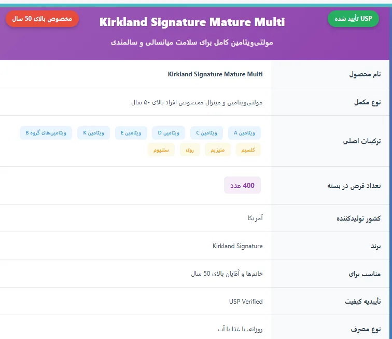Click the Kirkland Signature brand value
This screenshot has width=392, height=339.
[x=237, y=246]
